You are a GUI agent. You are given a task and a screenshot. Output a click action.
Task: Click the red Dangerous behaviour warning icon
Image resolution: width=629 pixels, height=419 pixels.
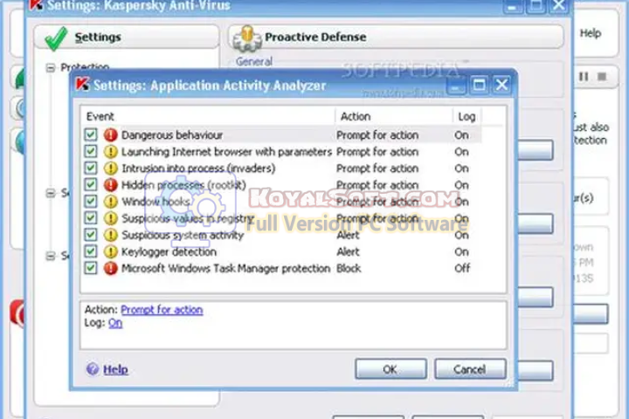(x=110, y=135)
